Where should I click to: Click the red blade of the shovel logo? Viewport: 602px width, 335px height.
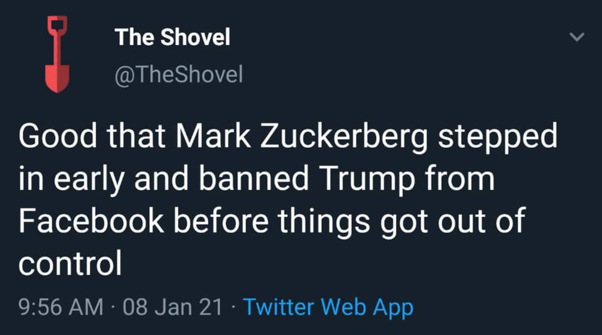57,78
